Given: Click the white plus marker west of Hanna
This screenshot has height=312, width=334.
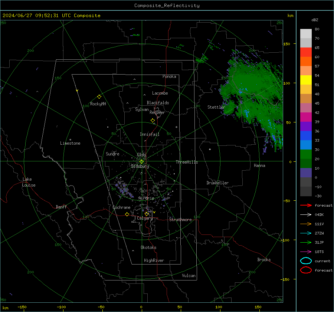Looking at the screenshot, I should coord(210,149).
